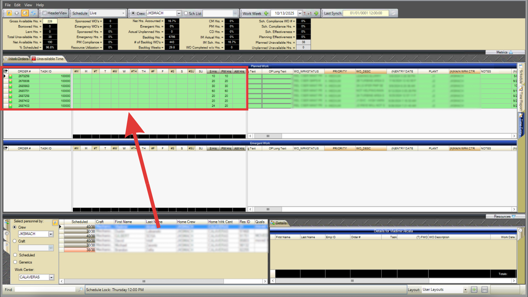This screenshot has height=297, width=528.
Task: Open the User Layouts dropdown
Action: click(465, 289)
